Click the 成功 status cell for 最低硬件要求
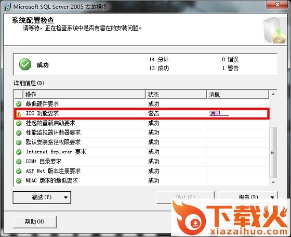The image size is (291, 237). coord(154,104)
